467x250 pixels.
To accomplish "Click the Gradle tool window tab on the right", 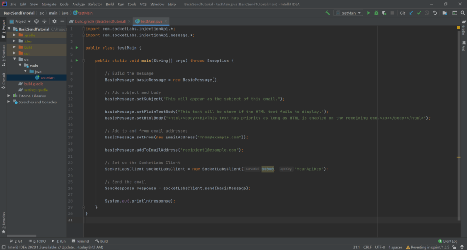I will click(464, 28).
